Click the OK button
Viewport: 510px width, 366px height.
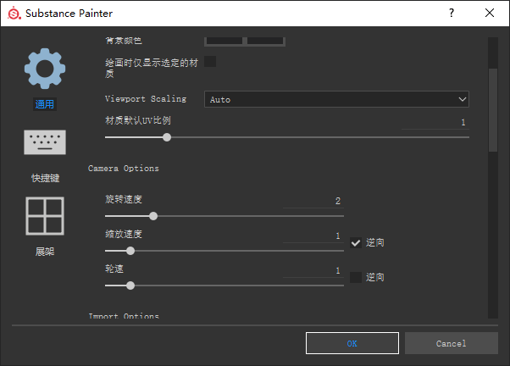352,343
